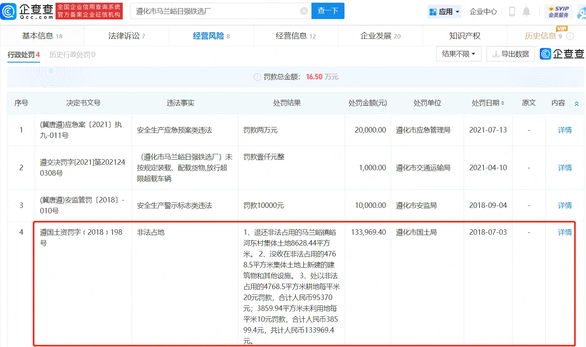586x347 pixels.
Task: Clear the search box with the X icon
Action: [x=304, y=11]
